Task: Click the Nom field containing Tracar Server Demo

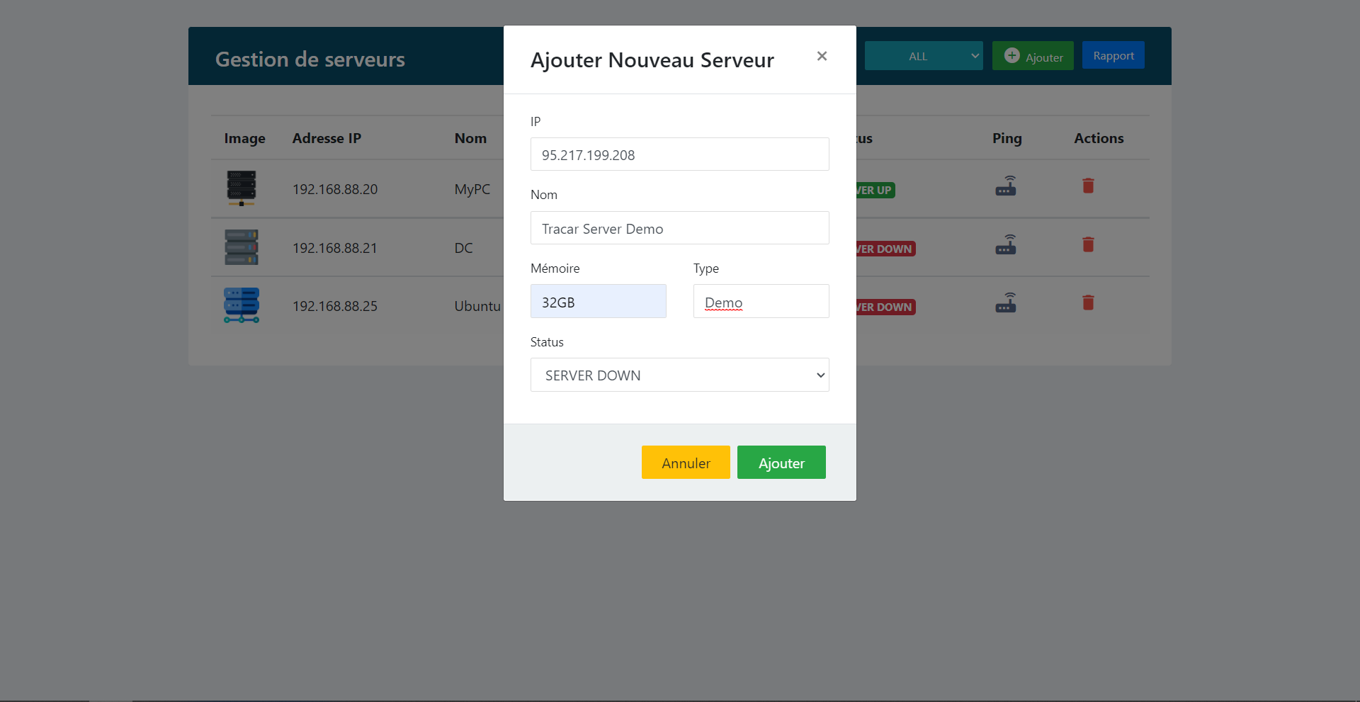Action: click(x=679, y=227)
